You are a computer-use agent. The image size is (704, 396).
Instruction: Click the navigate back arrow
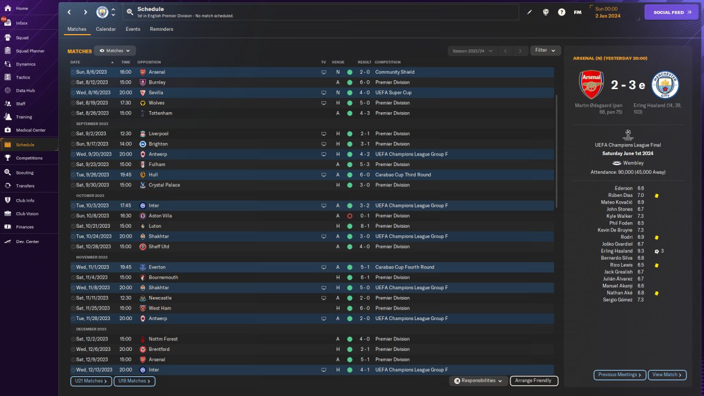pos(69,12)
